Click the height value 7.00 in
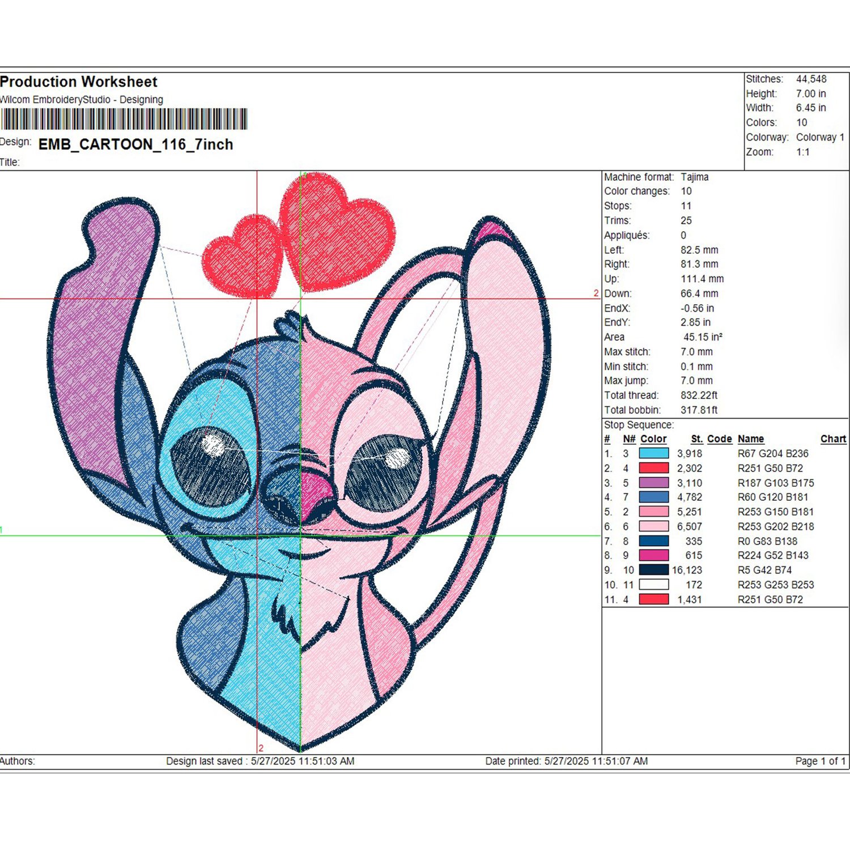Image resolution: width=850 pixels, height=847 pixels. point(811,93)
